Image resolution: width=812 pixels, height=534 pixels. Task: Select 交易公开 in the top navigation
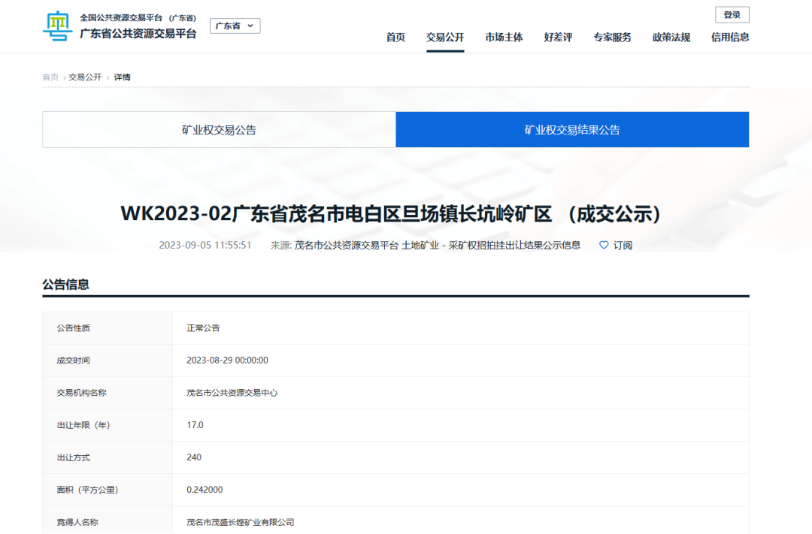coord(445,38)
